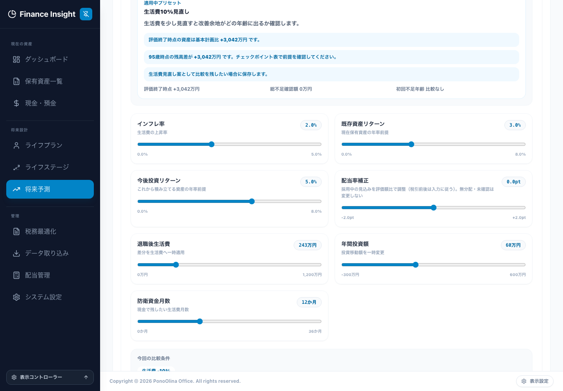This screenshot has height=391, width=563.
Task: Click the ダッシュボード grid icon
Action: point(16,59)
